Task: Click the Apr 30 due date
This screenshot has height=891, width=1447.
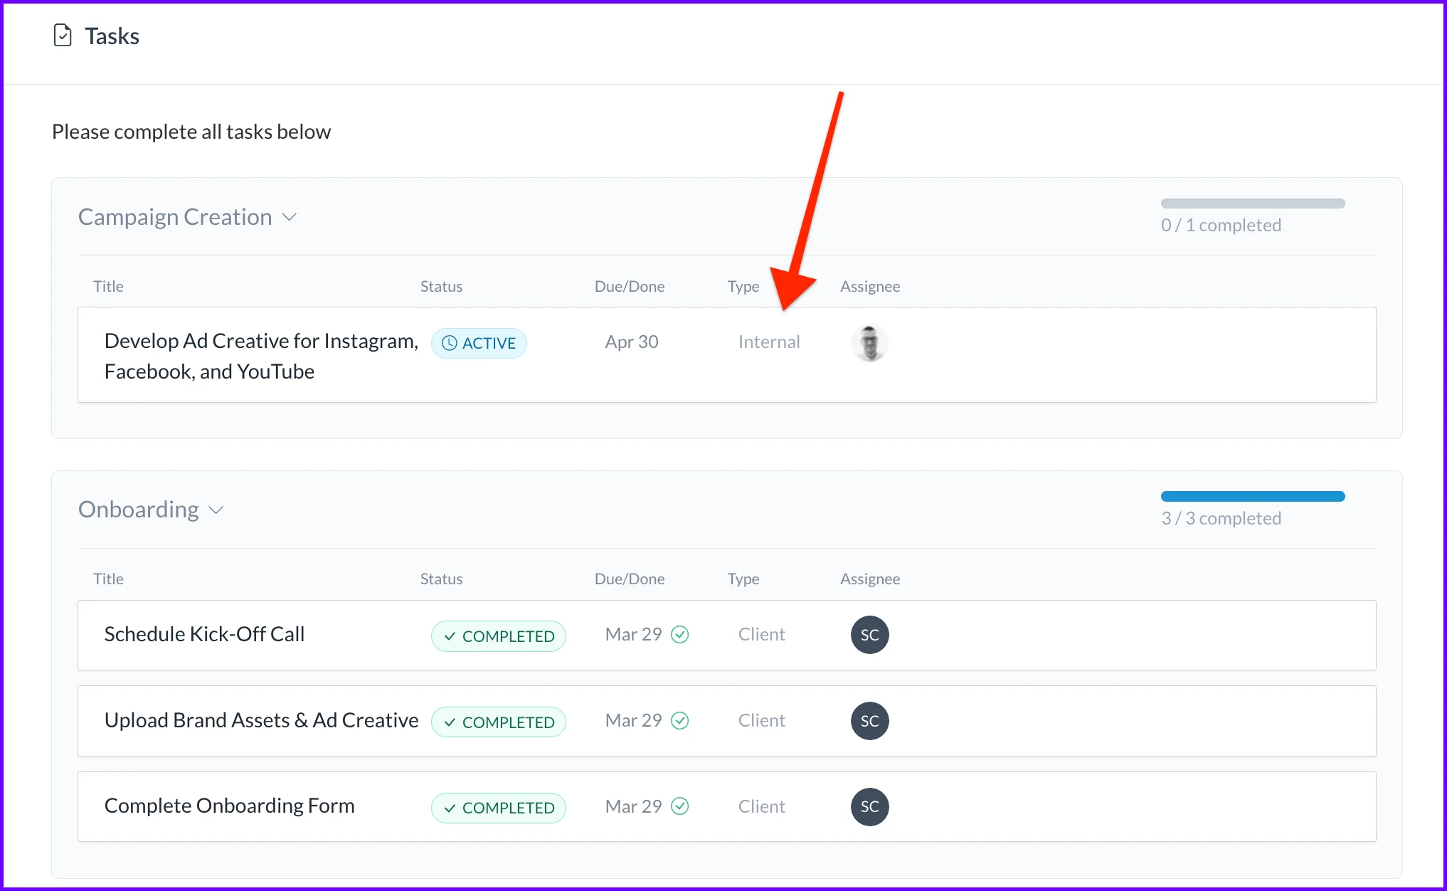Action: (631, 342)
